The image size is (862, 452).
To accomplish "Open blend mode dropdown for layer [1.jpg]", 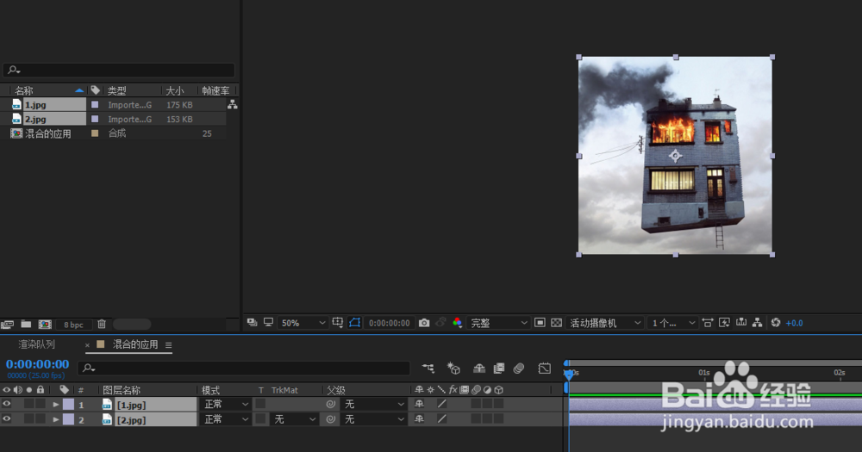I will [x=226, y=405].
